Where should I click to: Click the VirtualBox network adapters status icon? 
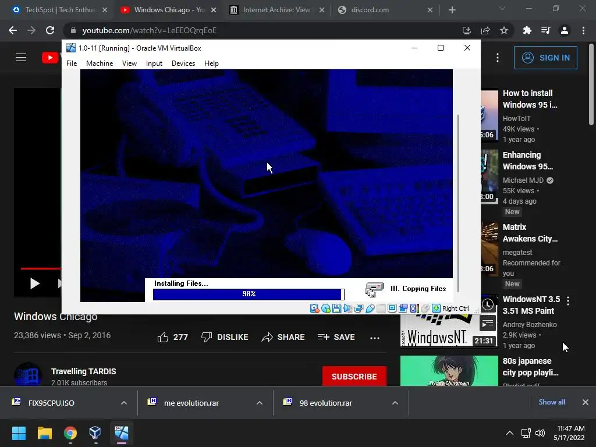359,308
